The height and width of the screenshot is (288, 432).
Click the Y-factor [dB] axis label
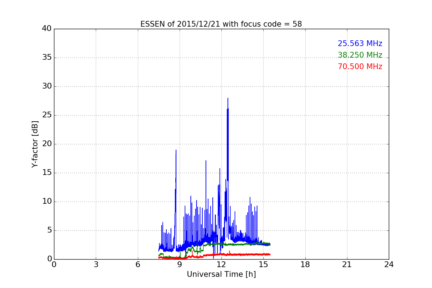[x=35, y=144]
